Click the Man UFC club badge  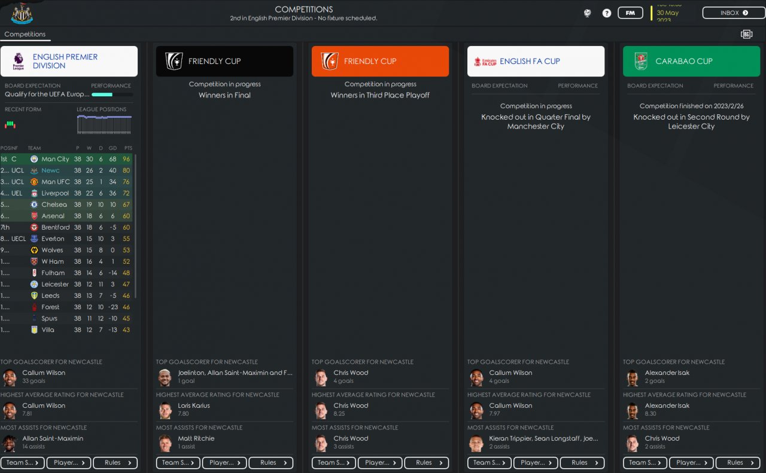pos(34,182)
